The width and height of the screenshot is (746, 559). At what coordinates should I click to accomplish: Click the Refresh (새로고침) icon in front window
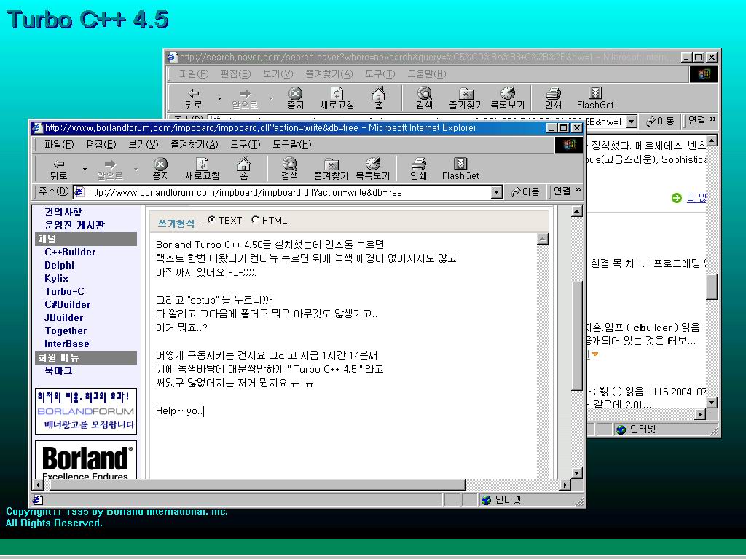point(203,168)
